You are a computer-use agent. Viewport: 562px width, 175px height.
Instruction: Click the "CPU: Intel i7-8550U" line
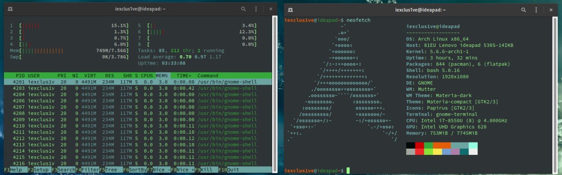pyautogui.click(x=457, y=121)
